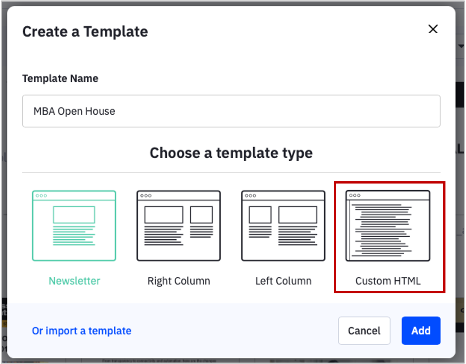The width and height of the screenshot is (466, 364).
Task: Click the Custom HTML code preview thumbnail
Action: [x=388, y=225]
